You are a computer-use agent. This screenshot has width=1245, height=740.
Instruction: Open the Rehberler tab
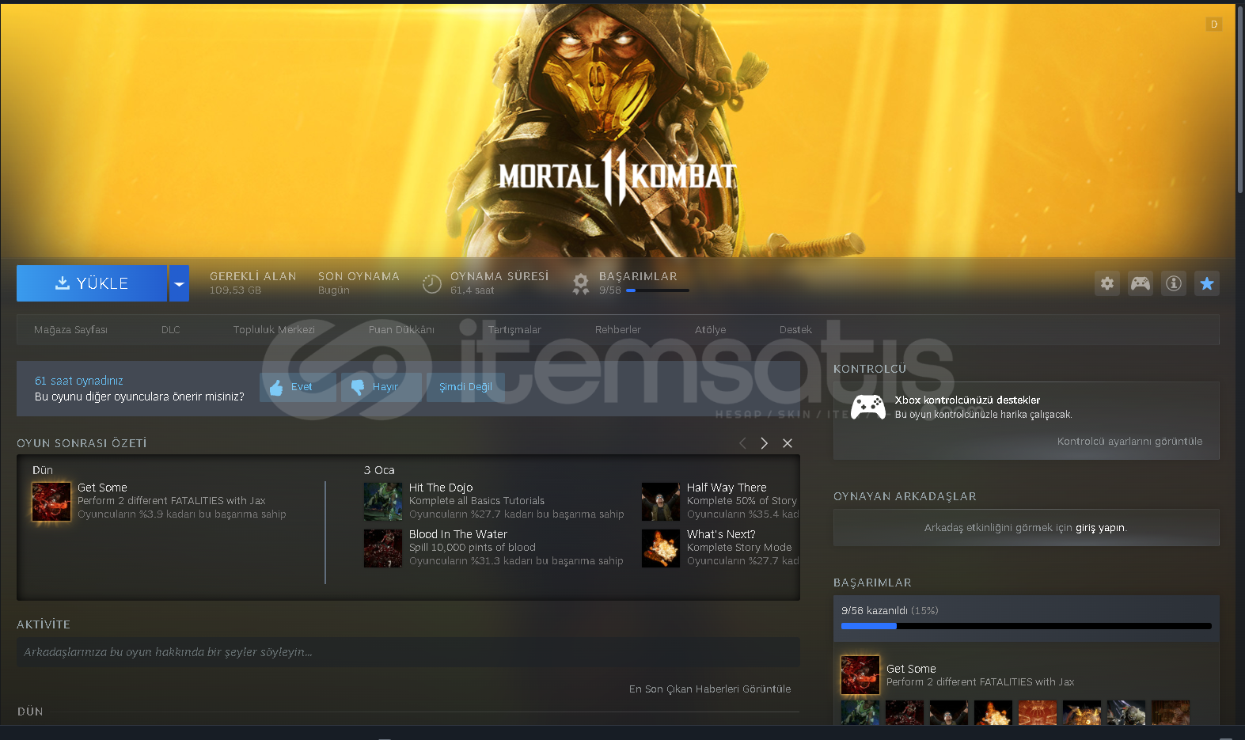click(618, 329)
